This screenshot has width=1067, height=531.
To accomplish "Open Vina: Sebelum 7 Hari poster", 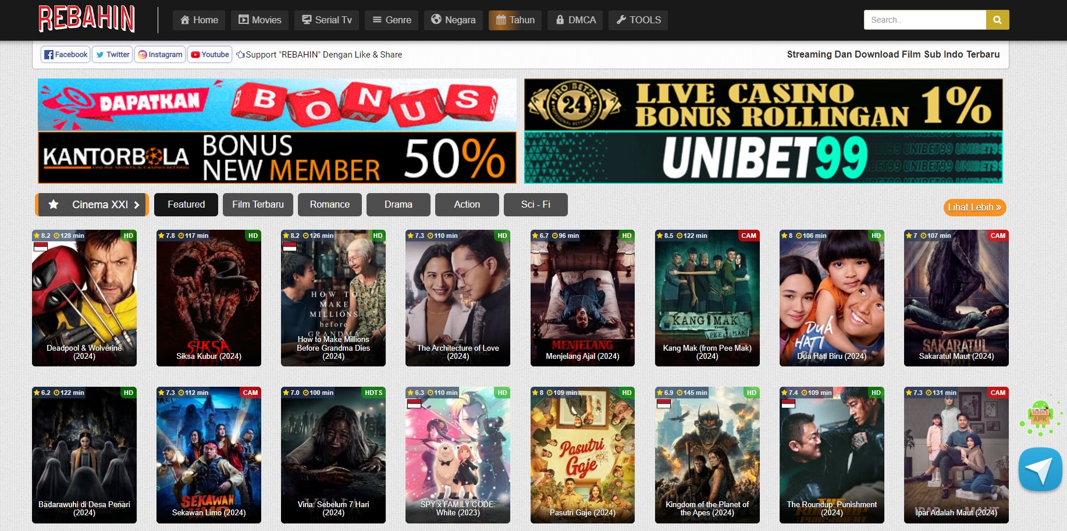I will 333,455.
